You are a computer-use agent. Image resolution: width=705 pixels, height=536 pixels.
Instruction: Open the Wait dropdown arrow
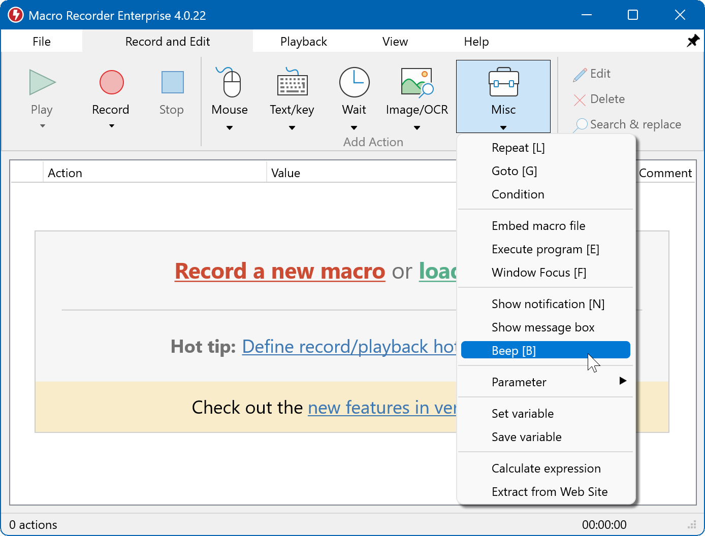(x=354, y=128)
